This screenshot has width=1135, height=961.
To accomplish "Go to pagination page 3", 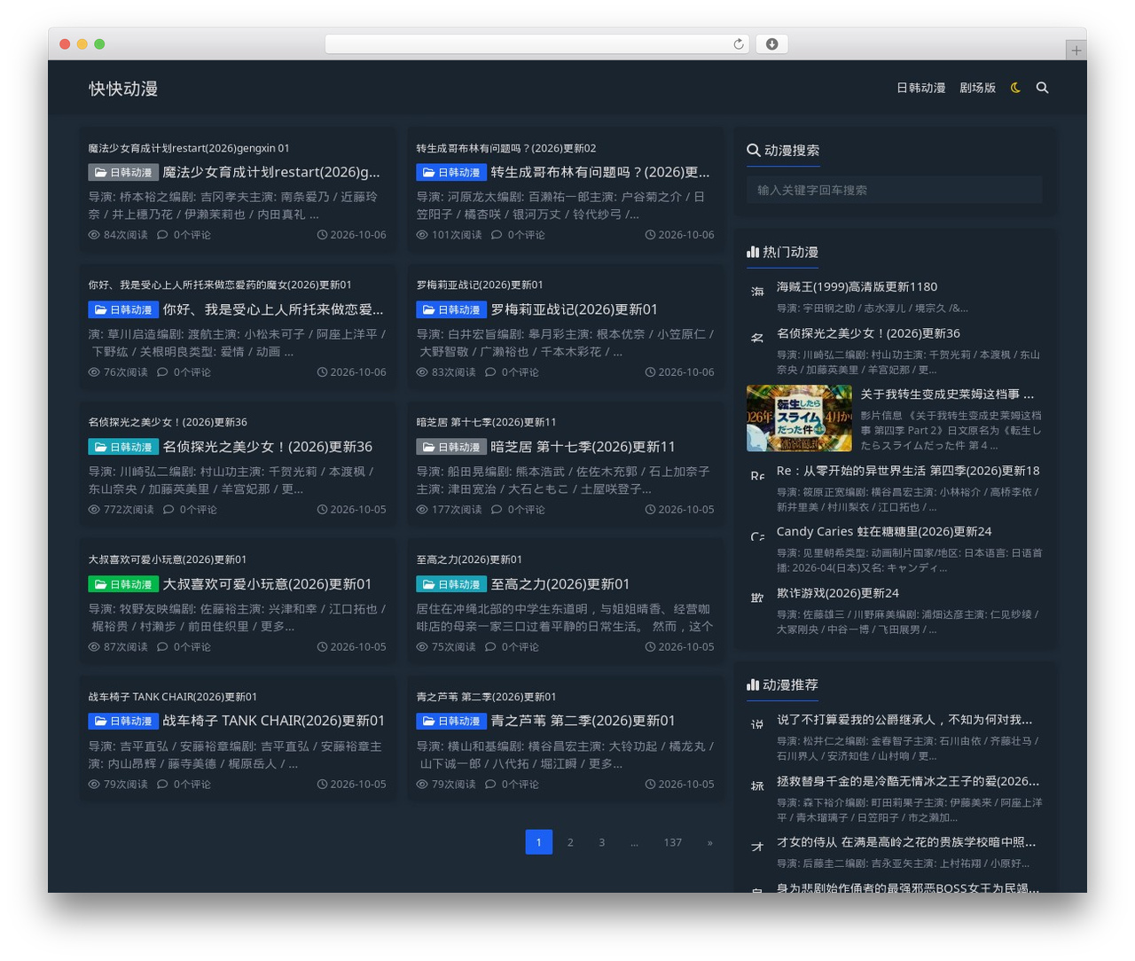I will pos(601,842).
